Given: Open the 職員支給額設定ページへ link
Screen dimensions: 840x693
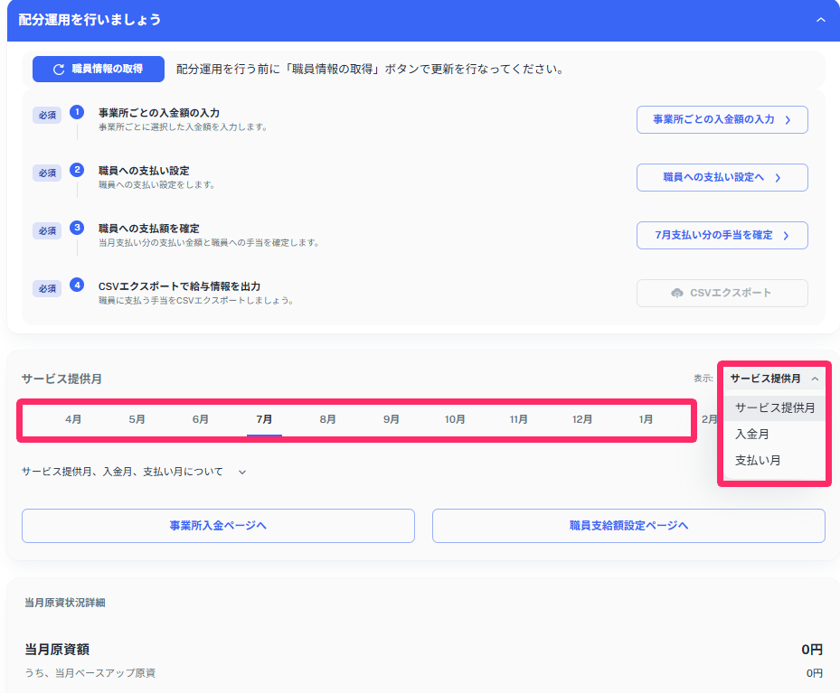Looking at the screenshot, I should [628, 525].
